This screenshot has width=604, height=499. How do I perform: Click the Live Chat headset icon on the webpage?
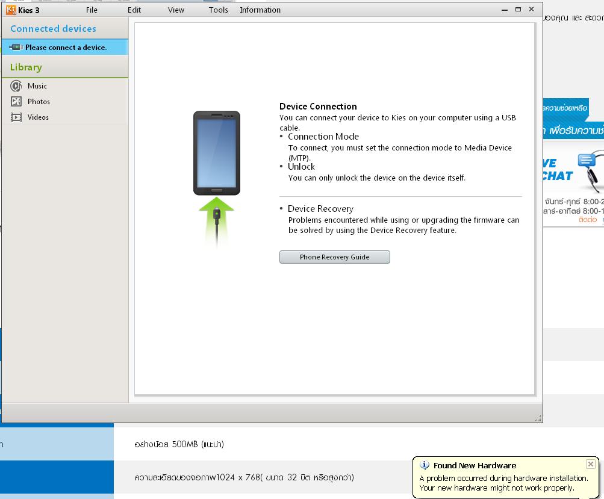click(x=590, y=170)
